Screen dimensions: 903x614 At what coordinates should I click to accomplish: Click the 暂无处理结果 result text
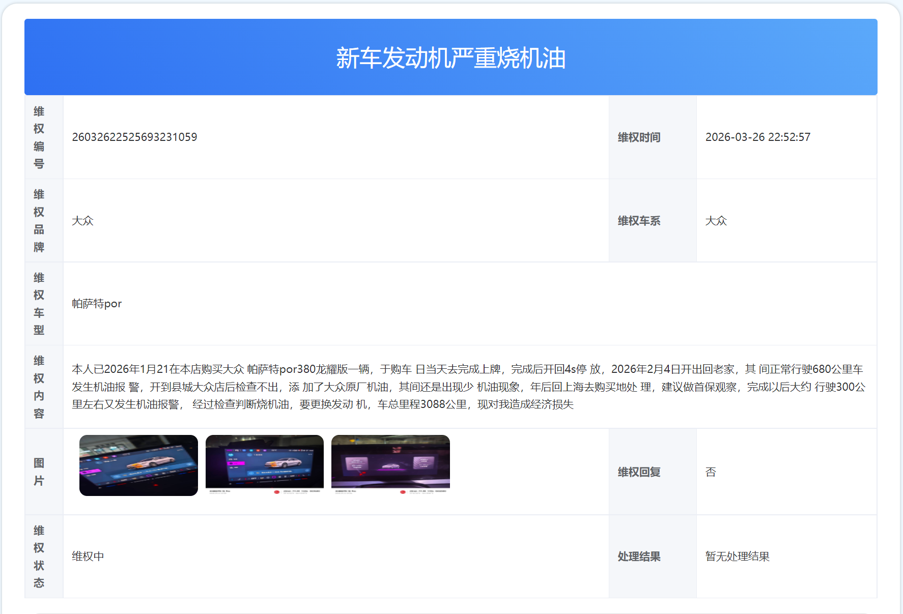(737, 557)
